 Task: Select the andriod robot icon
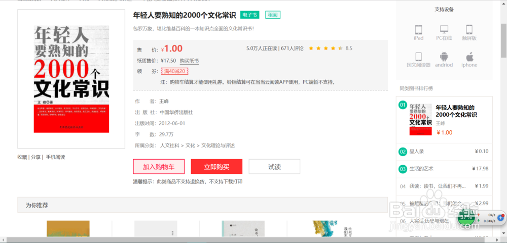coord(444,57)
